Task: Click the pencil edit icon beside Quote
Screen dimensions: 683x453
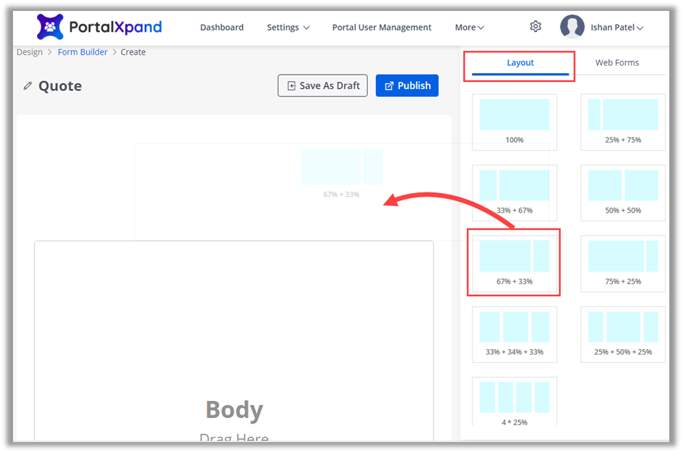Action: tap(27, 86)
